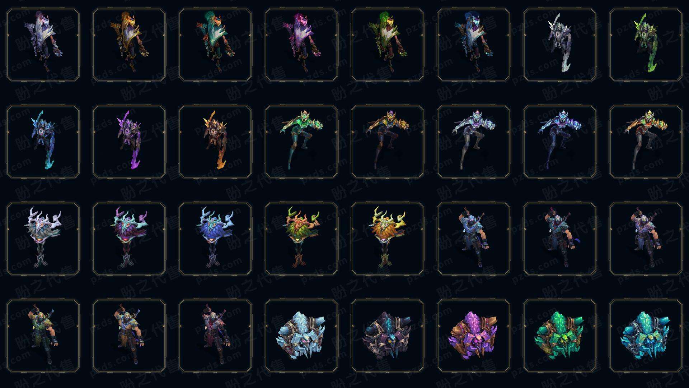This screenshot has height=388, width=689.
Task: Pick the blue antlered owl totem
Action: tap(215, 239)
